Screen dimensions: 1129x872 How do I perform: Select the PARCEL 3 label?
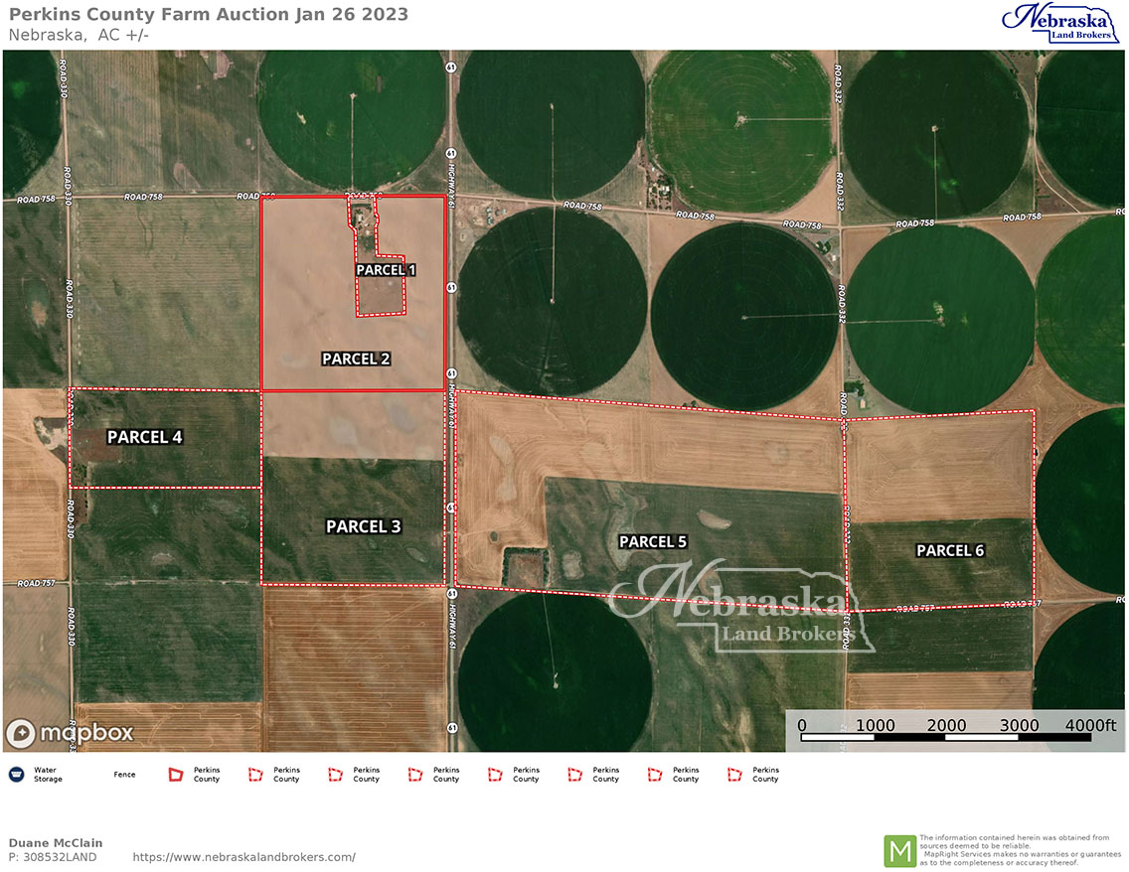point(363,526)
